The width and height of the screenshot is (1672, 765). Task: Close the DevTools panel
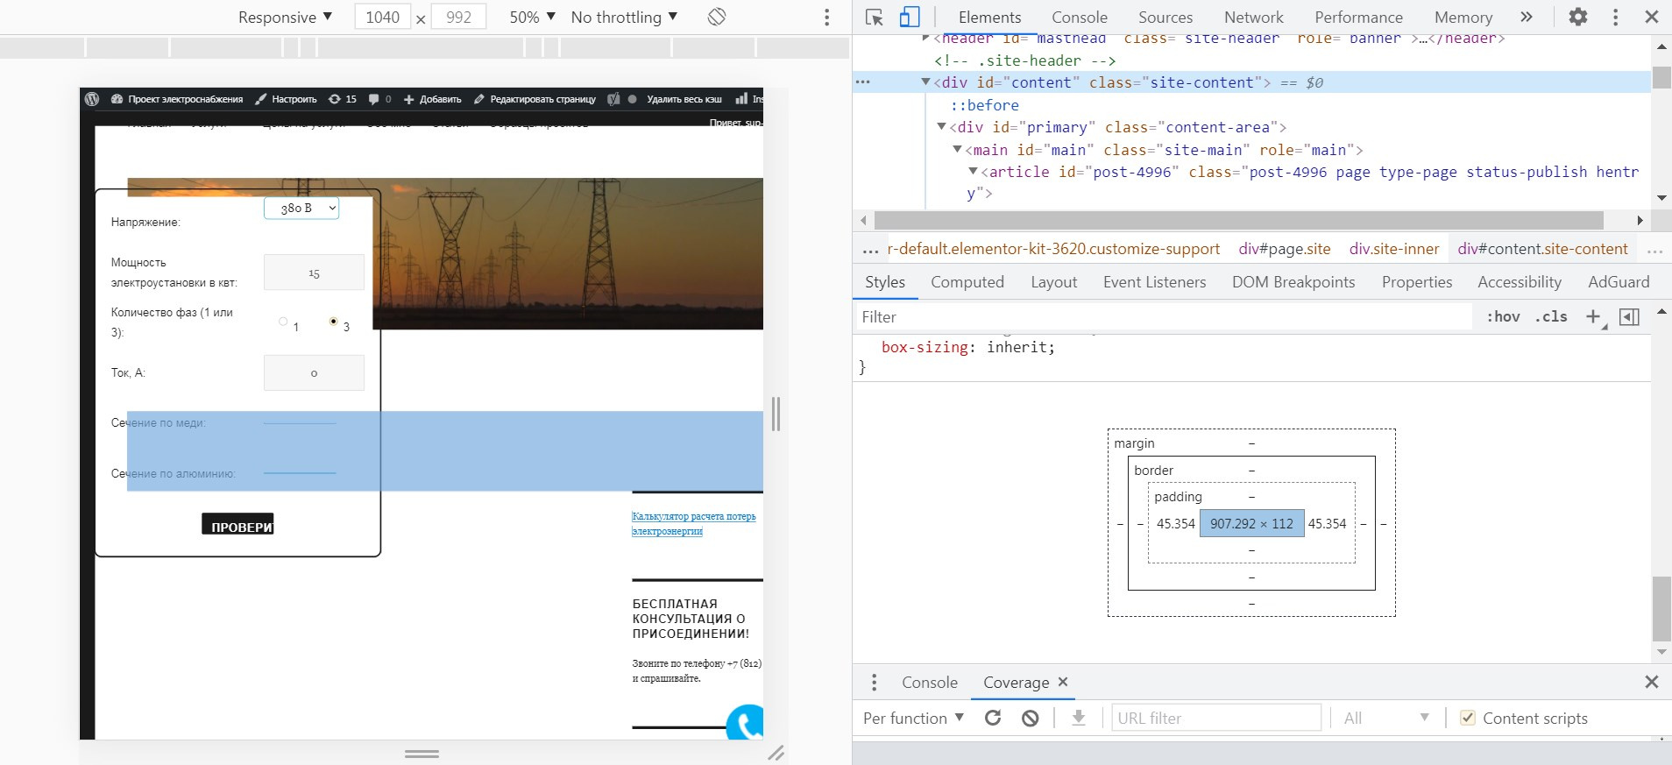pos(1652,17)
